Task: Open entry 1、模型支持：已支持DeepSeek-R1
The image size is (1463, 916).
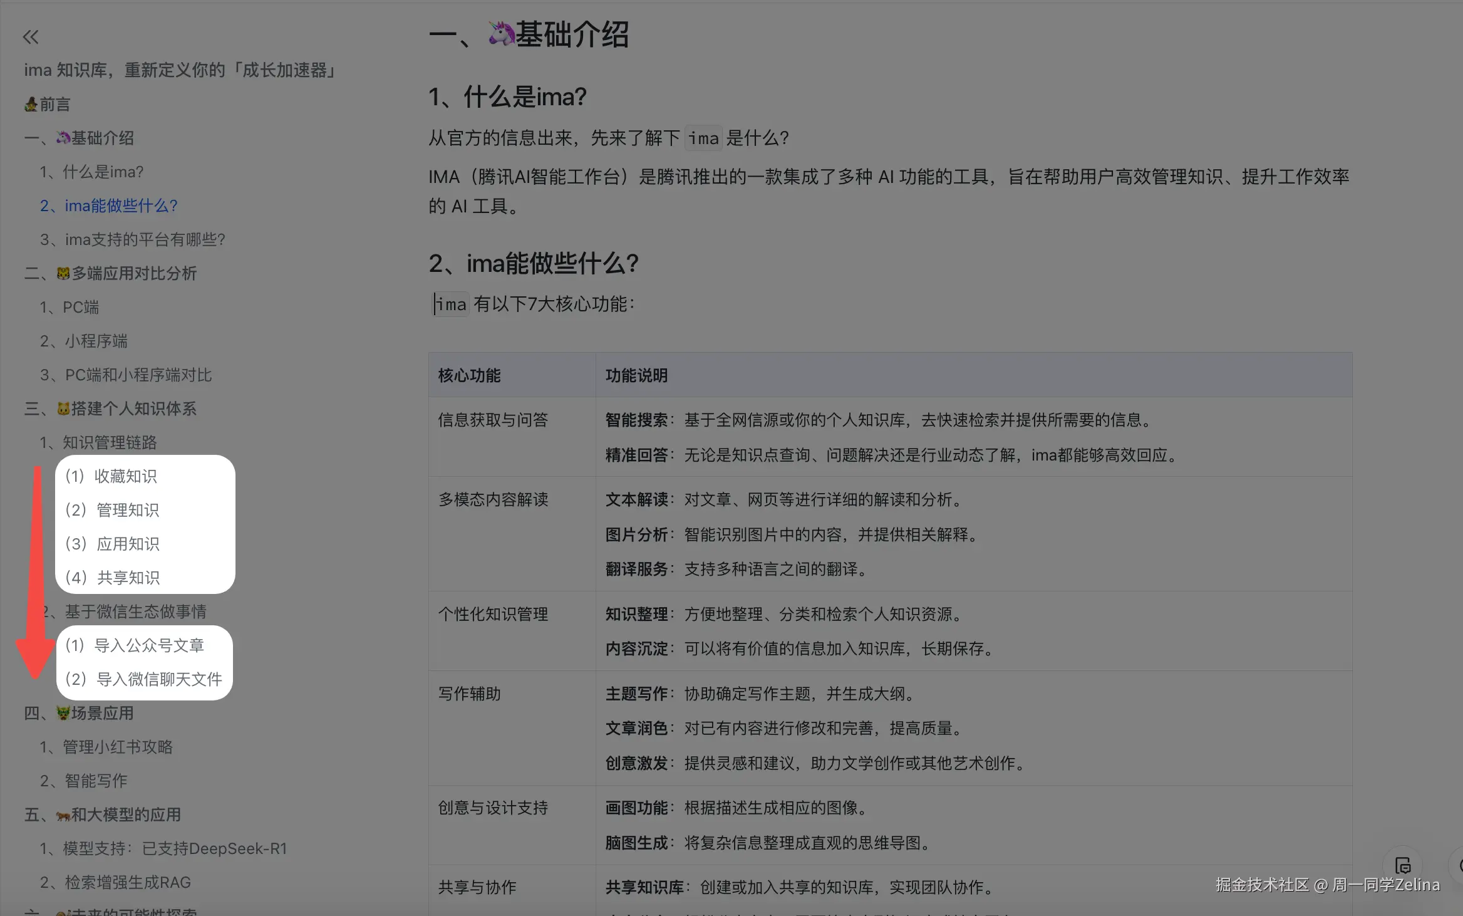Action: 163,848
